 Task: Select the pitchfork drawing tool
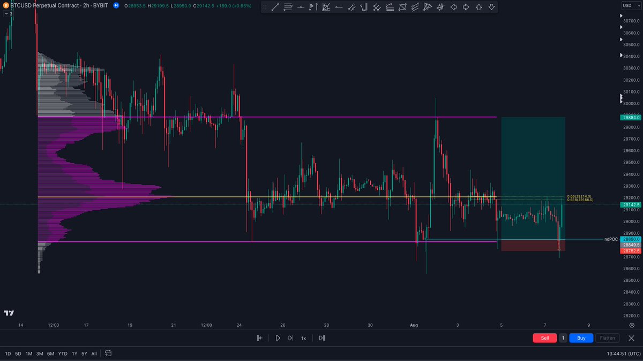click(x=364, y=7)
